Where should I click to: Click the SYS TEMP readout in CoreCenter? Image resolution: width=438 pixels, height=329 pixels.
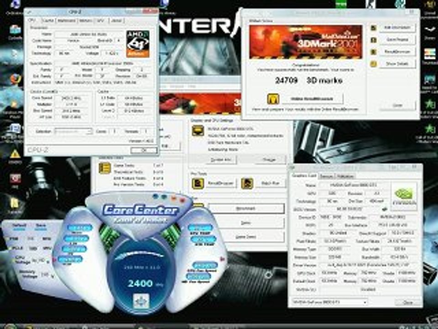203,240
